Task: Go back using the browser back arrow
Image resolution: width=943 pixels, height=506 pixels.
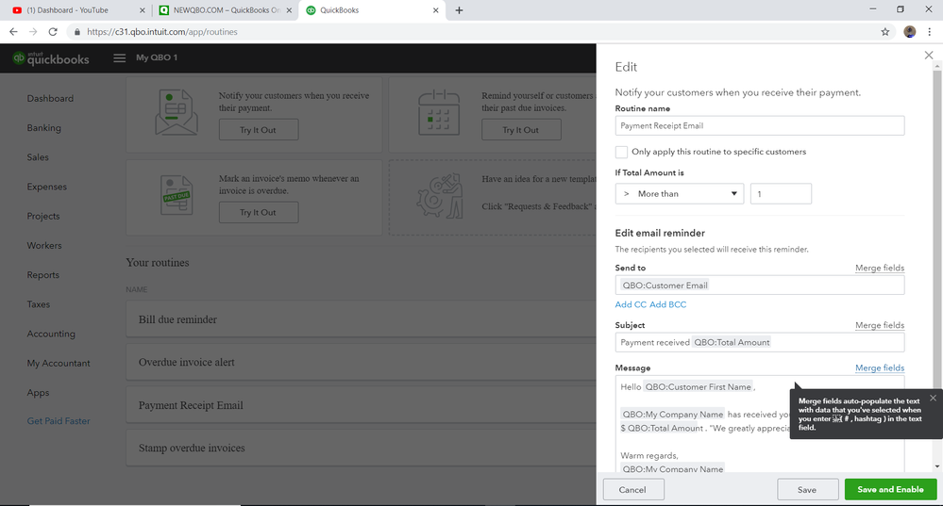Action: (13, 31)
